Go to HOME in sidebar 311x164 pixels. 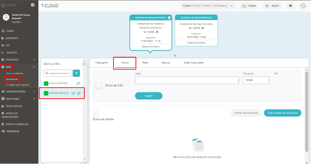10,31
